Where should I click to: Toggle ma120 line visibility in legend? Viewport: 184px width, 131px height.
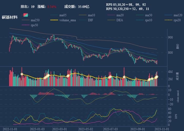coord(178,15)
